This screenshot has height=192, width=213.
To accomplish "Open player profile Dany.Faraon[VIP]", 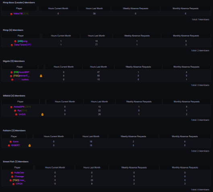I will pos(23,45).
